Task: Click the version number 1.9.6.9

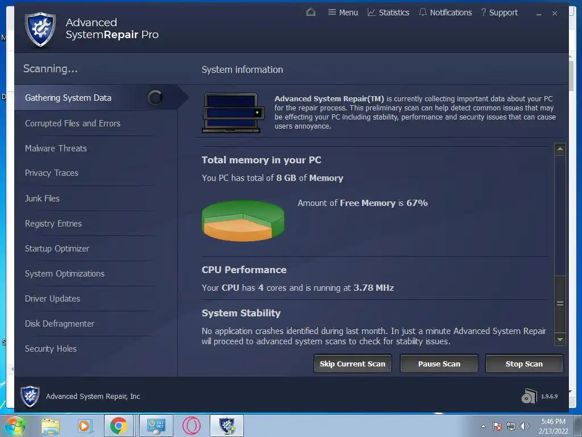Action: (x=549, y=397)
